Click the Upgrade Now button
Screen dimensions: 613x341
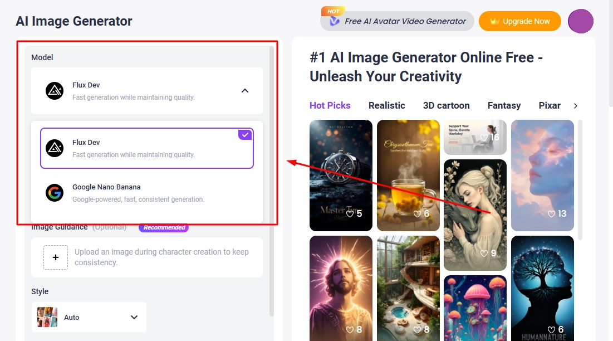tap(519, 21)
